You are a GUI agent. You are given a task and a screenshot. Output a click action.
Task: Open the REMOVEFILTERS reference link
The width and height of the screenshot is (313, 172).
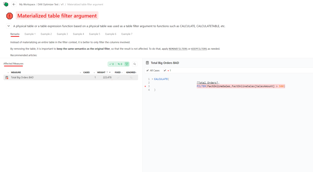click(x=178, y=49)
